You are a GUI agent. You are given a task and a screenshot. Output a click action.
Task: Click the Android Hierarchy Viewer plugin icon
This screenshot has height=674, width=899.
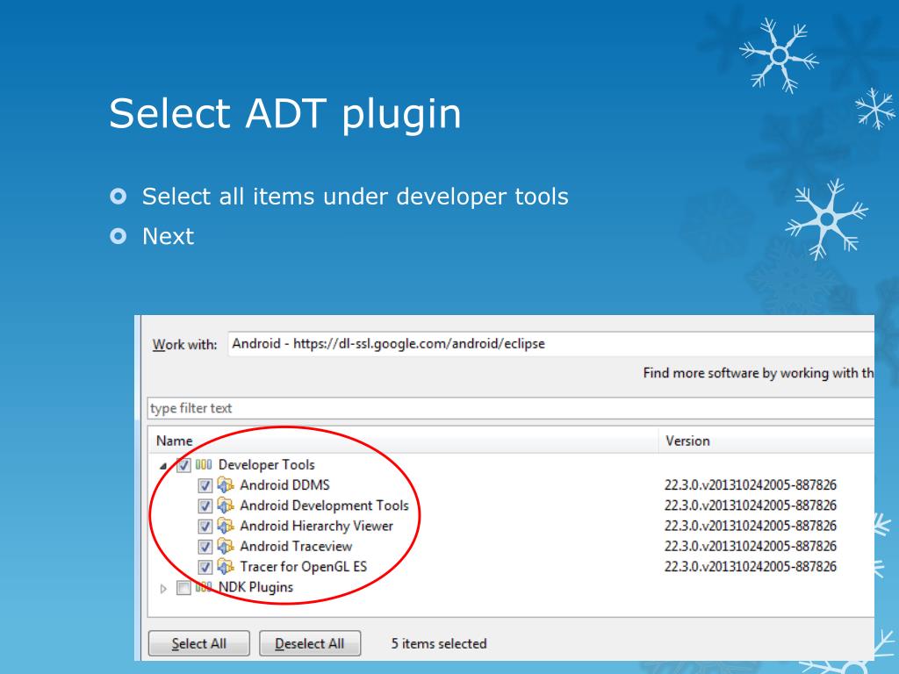(x=226, y=527)
